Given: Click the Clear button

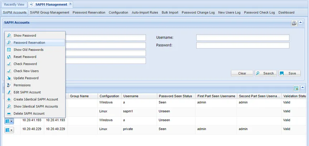Looking at the screenshot, I should [x=242, y=73].
